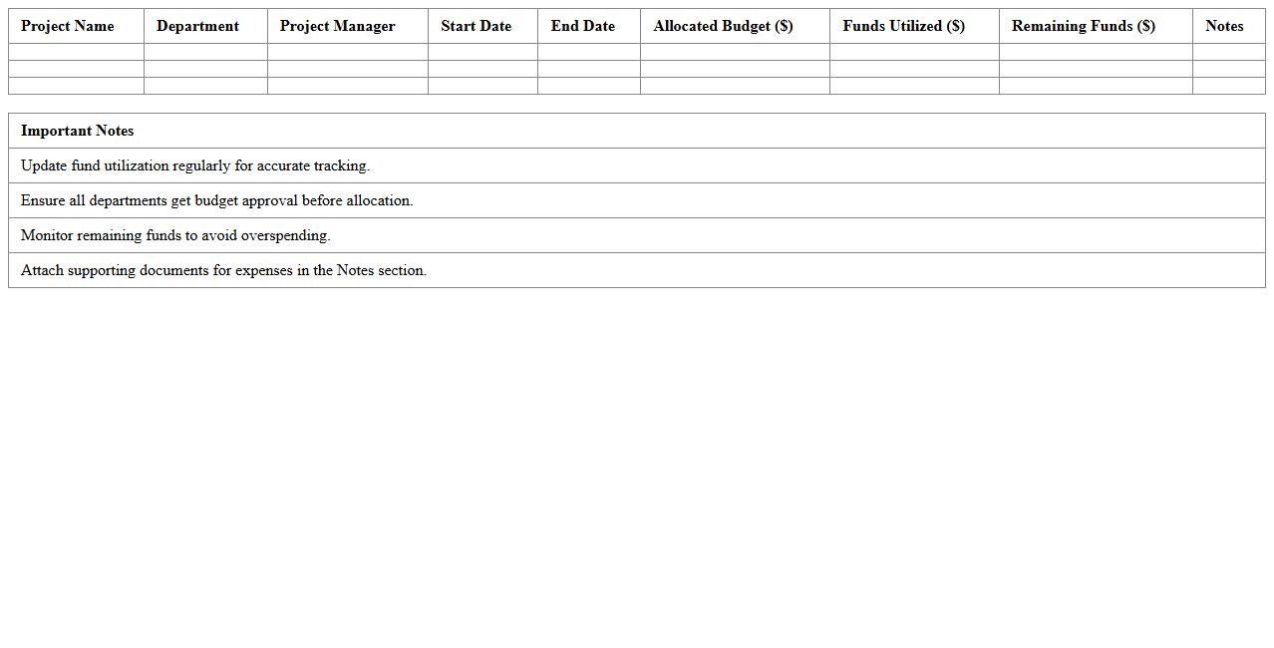The height and width of the screenshot is (648, 1274).
Task: Click the Project Name column header
Action: click(x=68, y=26)
